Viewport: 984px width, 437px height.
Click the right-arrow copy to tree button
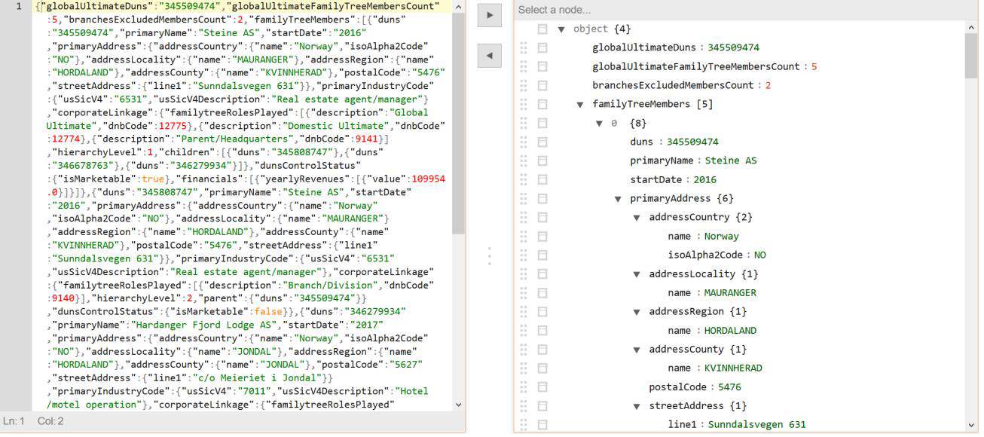(490, 16)
